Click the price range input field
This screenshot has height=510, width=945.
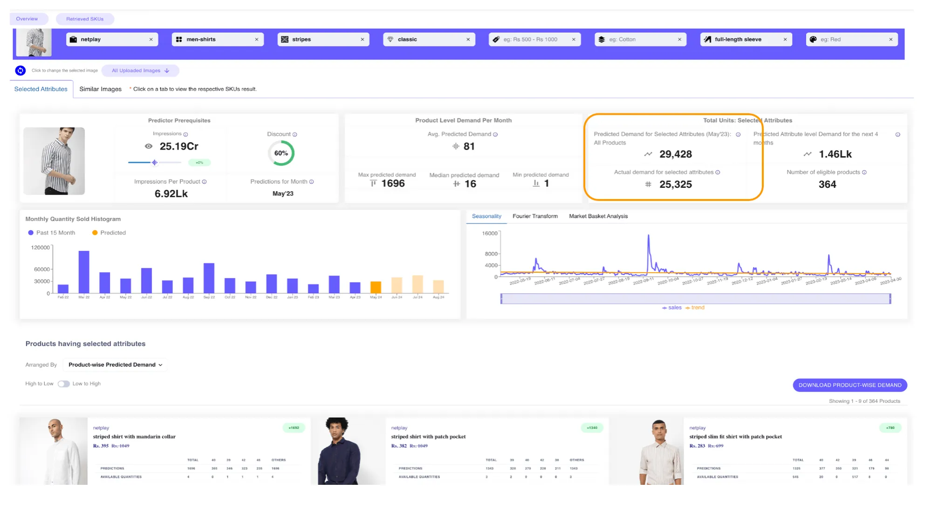coord(535,40)
